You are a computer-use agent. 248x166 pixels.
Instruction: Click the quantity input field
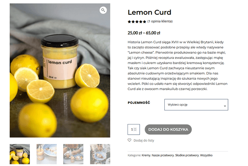134,129
